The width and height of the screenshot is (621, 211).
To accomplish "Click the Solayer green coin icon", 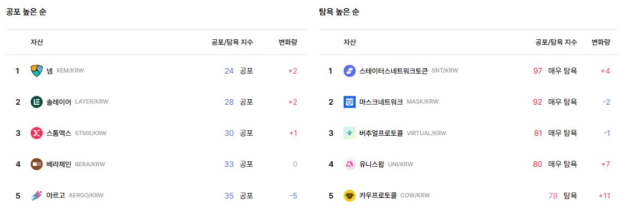I will click(x=37, y=102).
